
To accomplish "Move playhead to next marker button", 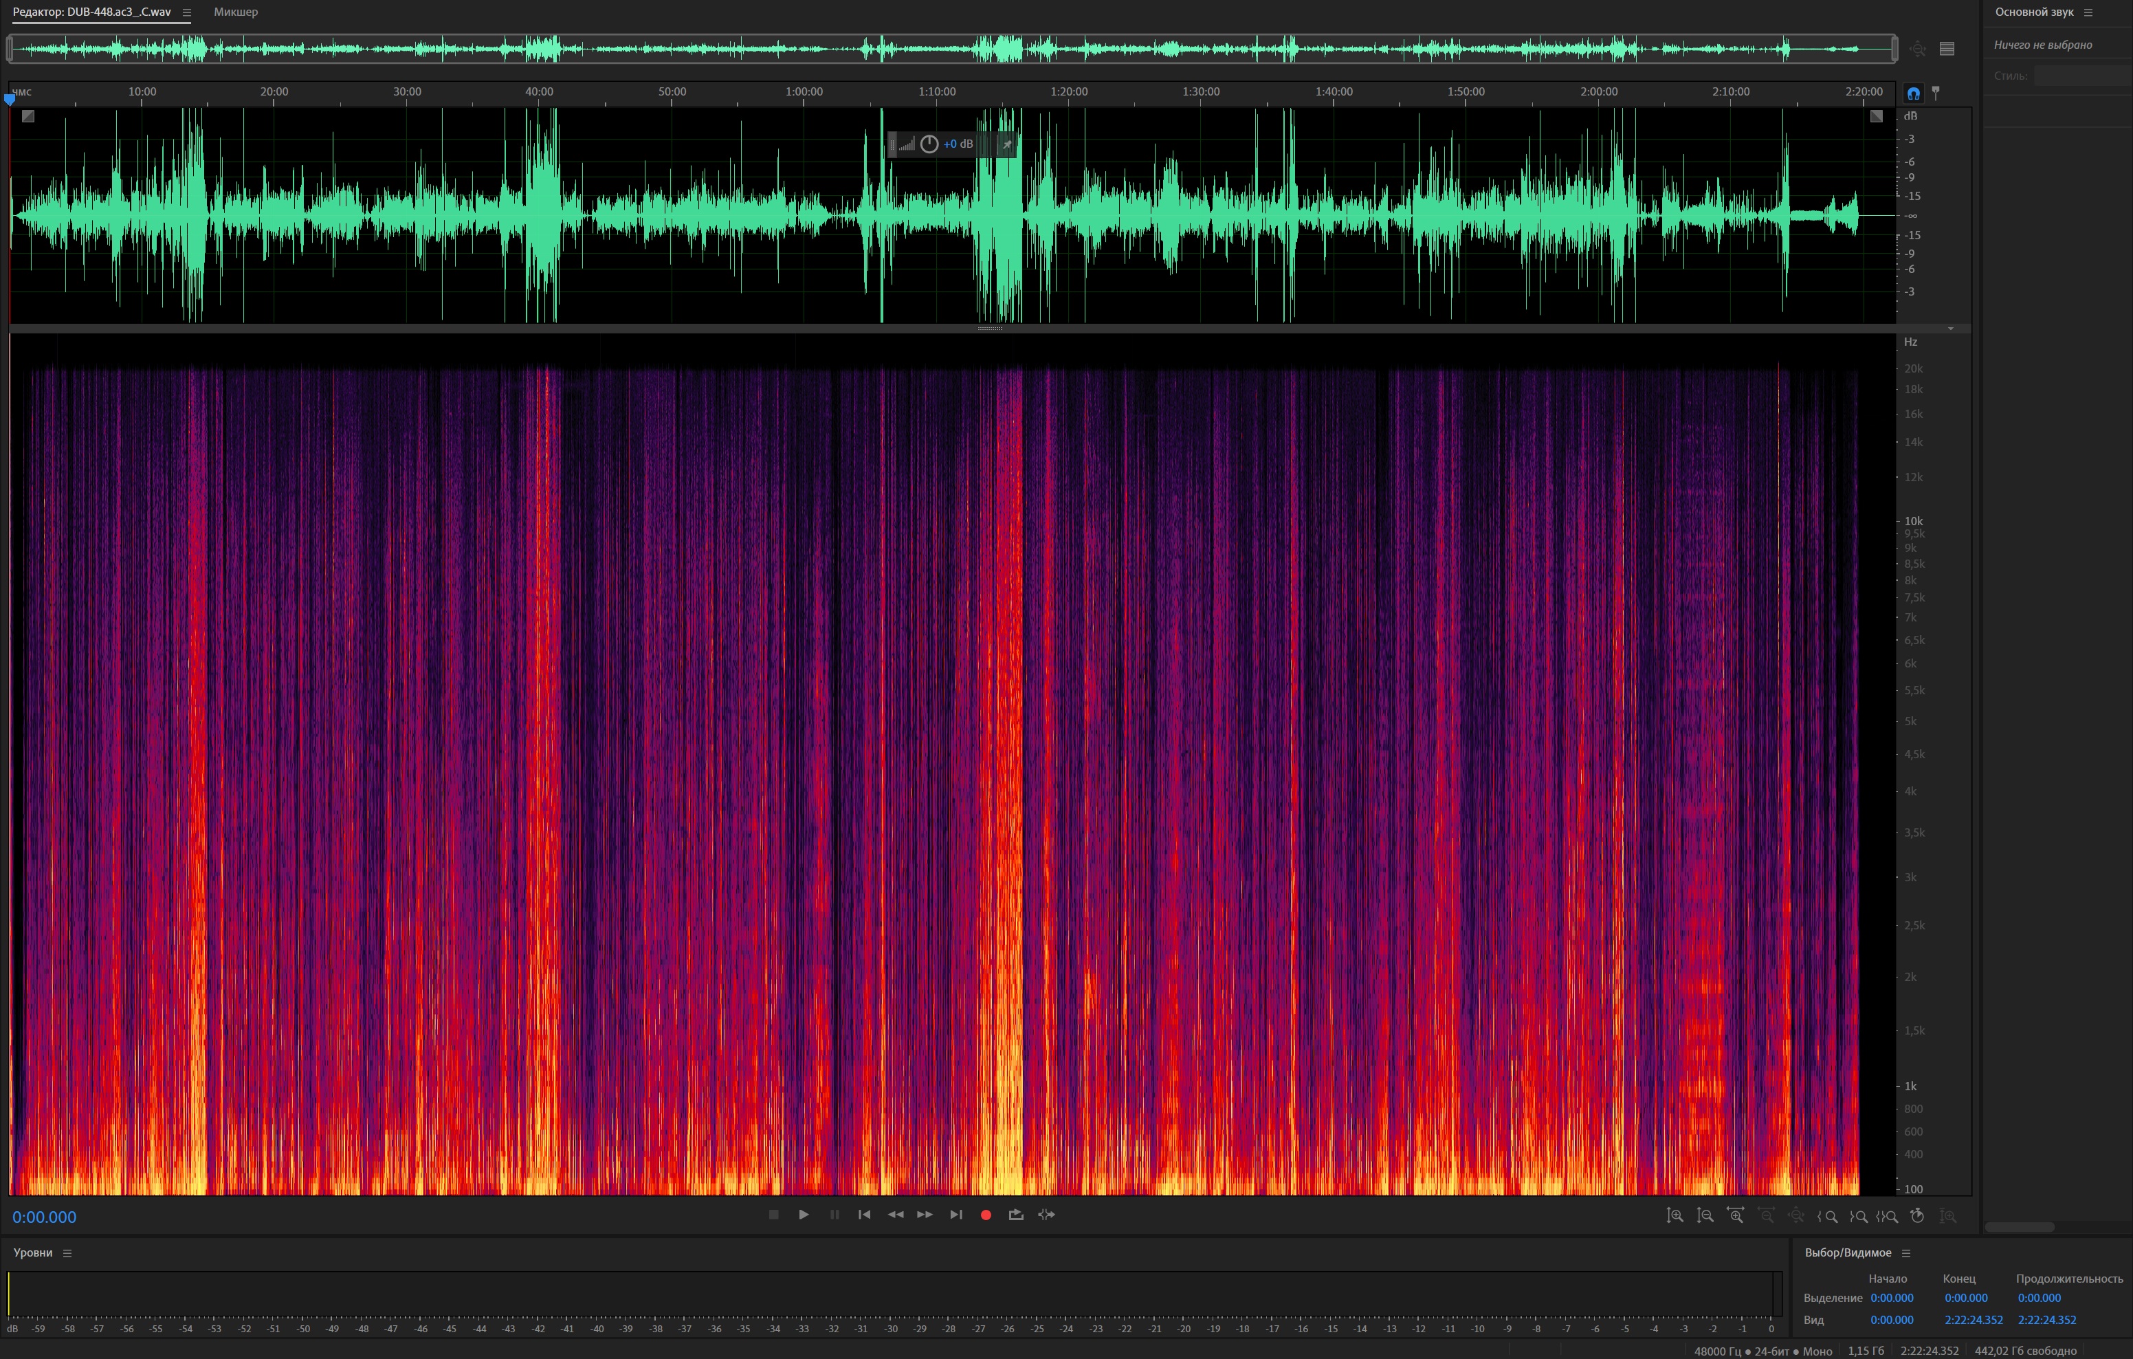I will point(955,1215).
